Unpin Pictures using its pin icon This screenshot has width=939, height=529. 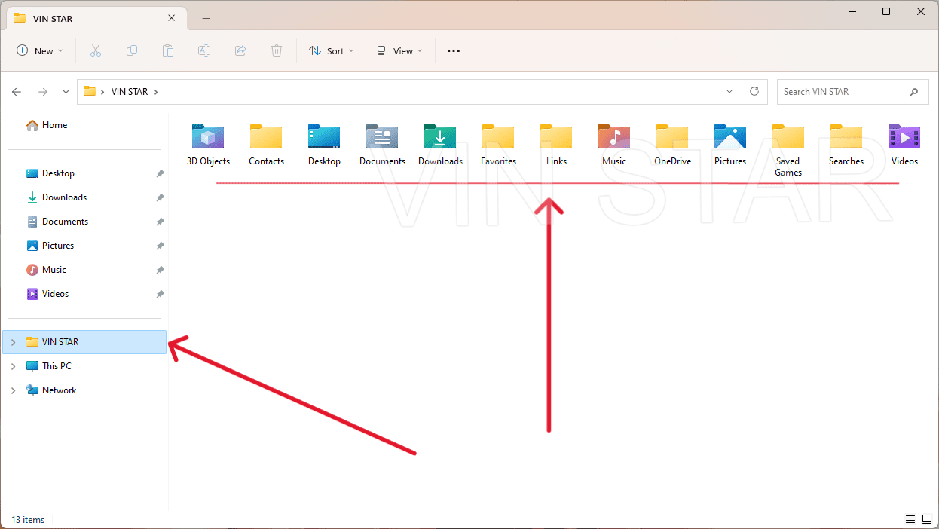160,246
